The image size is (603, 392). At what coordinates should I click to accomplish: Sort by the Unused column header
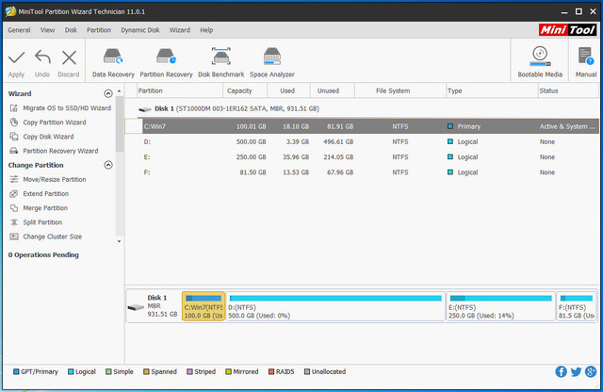pyautogui.click(x=333, y=90)
